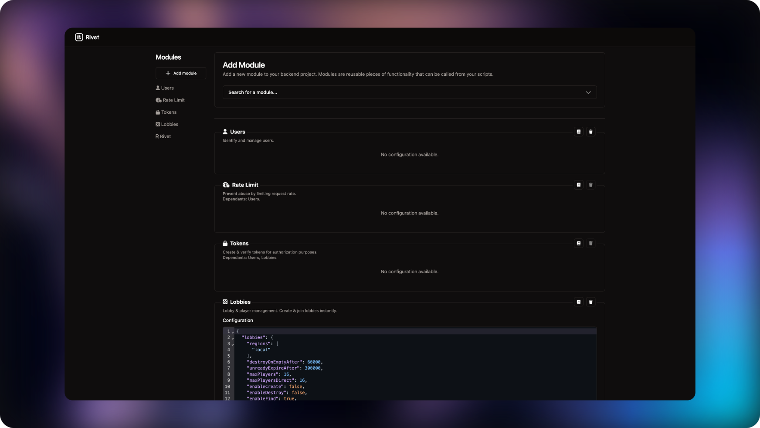This screenshot has height=428, width=760.
Task: Click the disabled Tokens trash icon
Action: coord(590,243)
